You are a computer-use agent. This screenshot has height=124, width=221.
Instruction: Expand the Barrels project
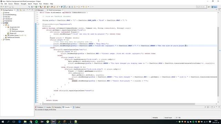tap(1, 12)
